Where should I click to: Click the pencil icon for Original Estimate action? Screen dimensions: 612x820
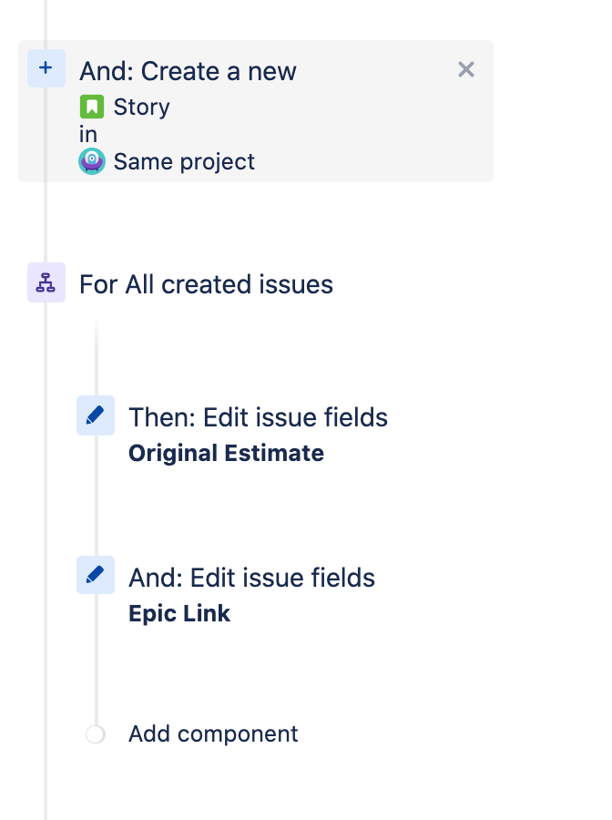tap(96, 415)
